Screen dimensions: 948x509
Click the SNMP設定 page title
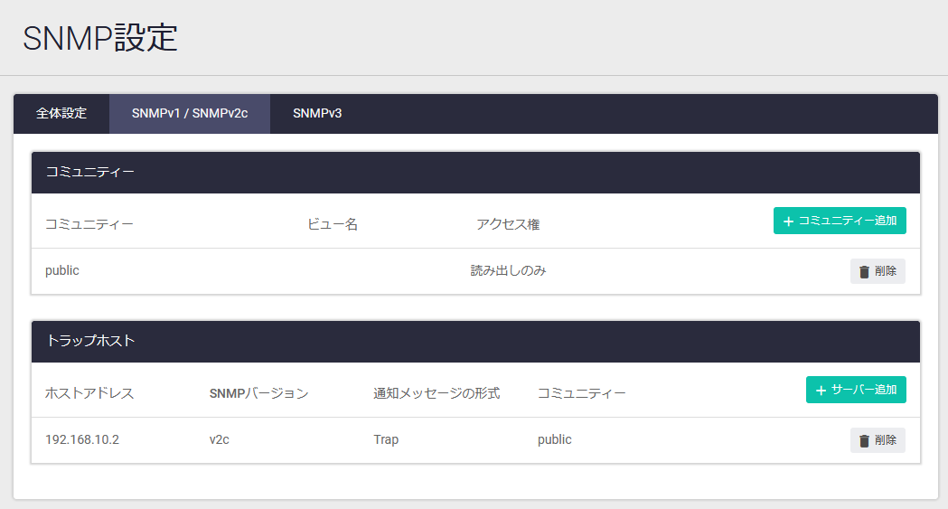[100, 37]
